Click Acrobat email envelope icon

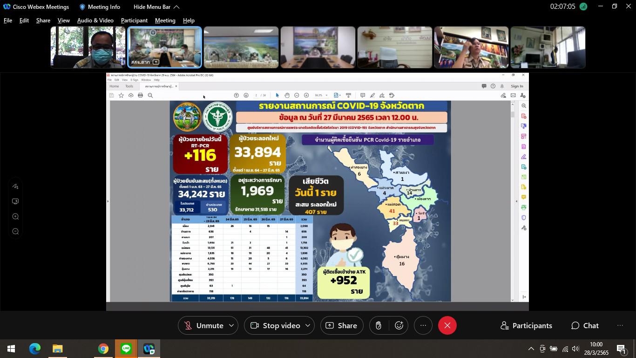click(513, 96)
